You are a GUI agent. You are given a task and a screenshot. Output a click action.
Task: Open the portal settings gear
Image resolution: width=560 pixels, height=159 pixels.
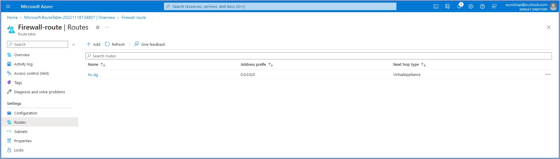click(471, 6)
